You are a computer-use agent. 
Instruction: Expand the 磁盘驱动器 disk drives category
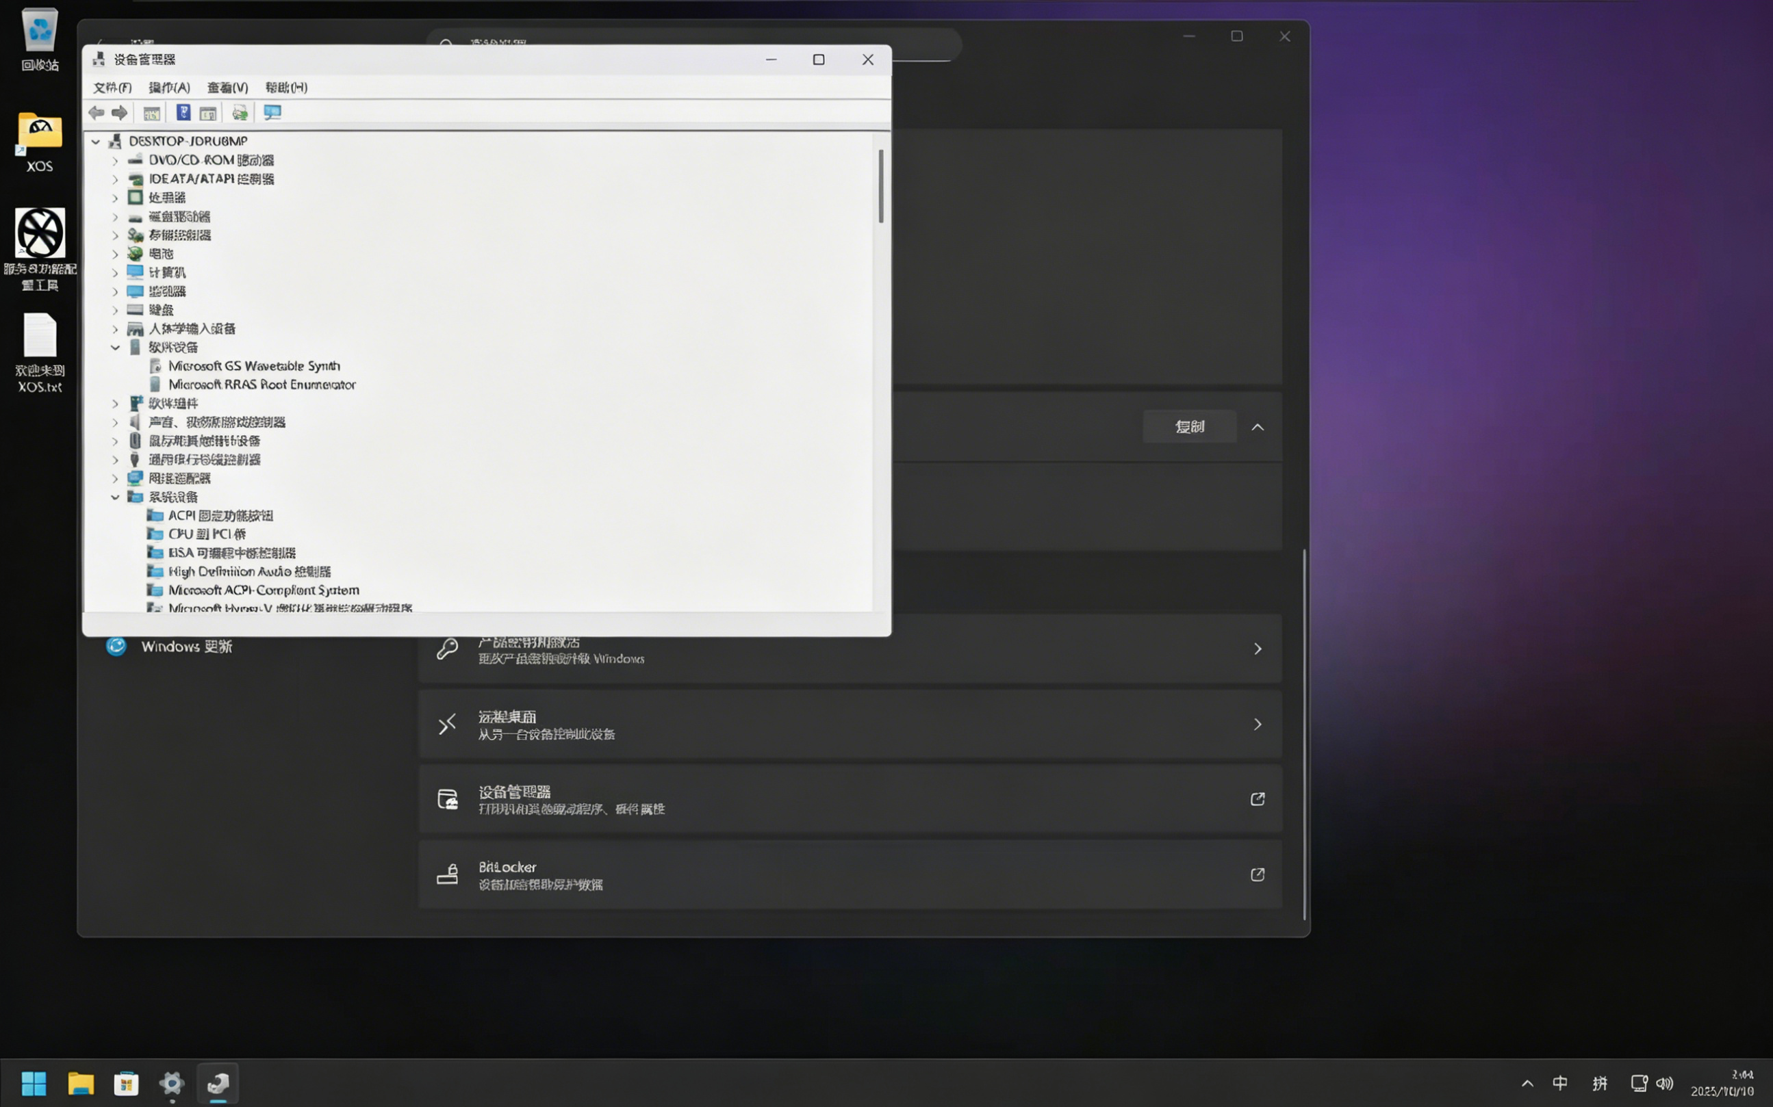point(115,217)
